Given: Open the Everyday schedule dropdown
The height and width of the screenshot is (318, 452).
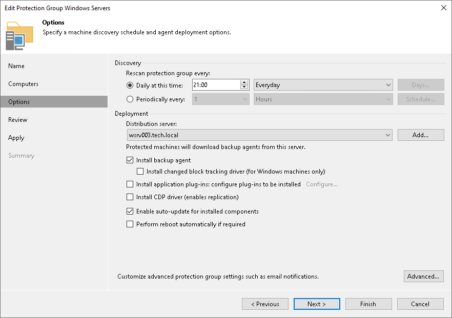Looking at the screenshot, I should 388,85.
